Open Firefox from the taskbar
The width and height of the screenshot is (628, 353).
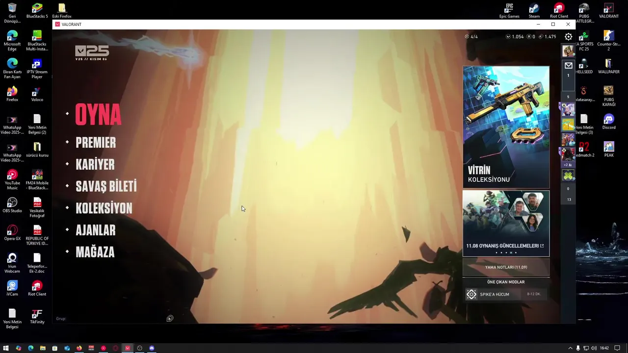coord(79,348)
